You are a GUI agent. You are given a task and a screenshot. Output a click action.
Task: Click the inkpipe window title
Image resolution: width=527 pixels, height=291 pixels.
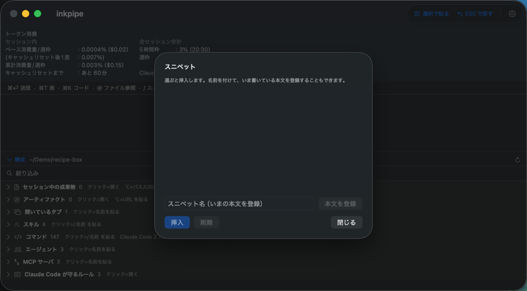point(70,14)
